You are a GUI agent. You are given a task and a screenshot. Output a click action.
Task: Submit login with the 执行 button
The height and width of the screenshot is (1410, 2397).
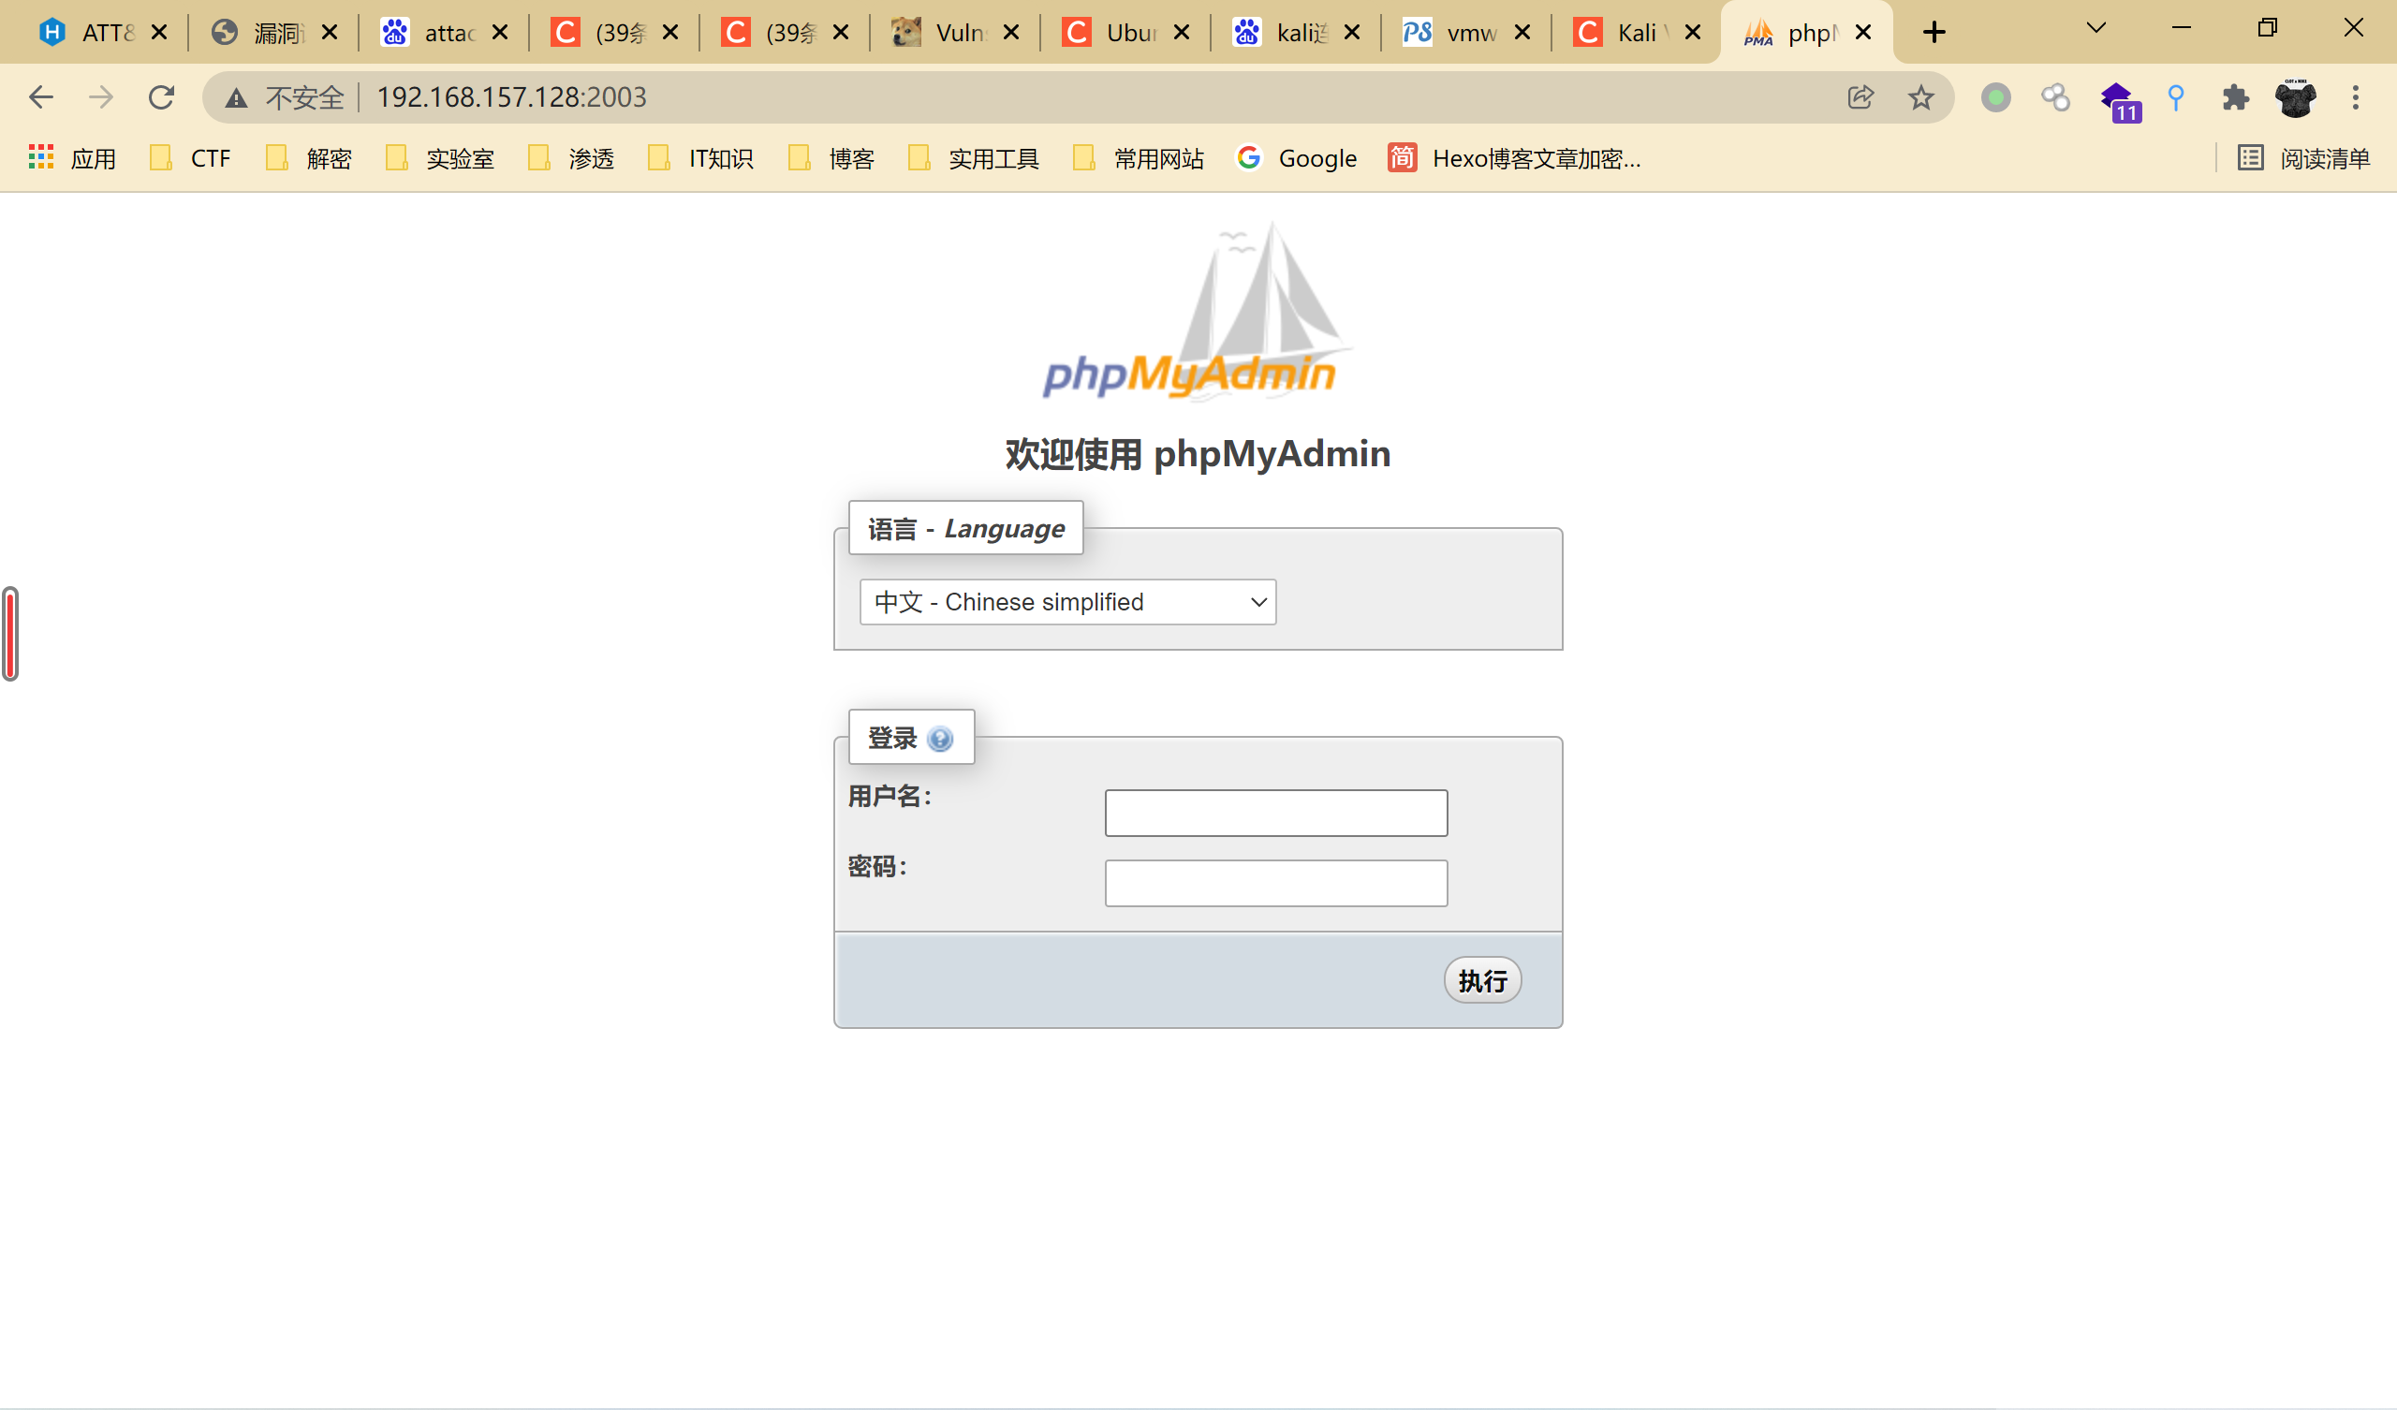point(1482,980)
